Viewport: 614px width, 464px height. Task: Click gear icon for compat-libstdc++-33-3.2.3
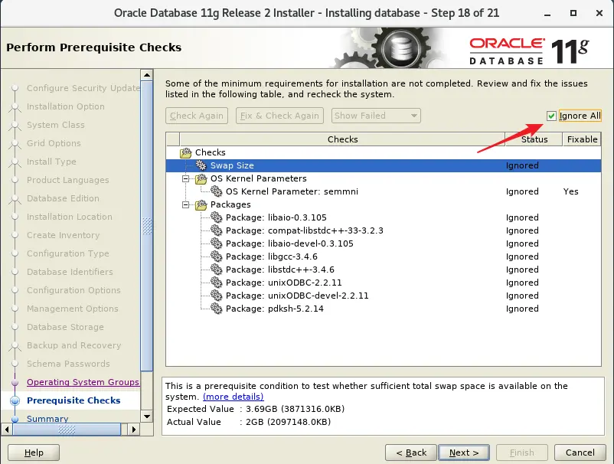tap(216, 230)
